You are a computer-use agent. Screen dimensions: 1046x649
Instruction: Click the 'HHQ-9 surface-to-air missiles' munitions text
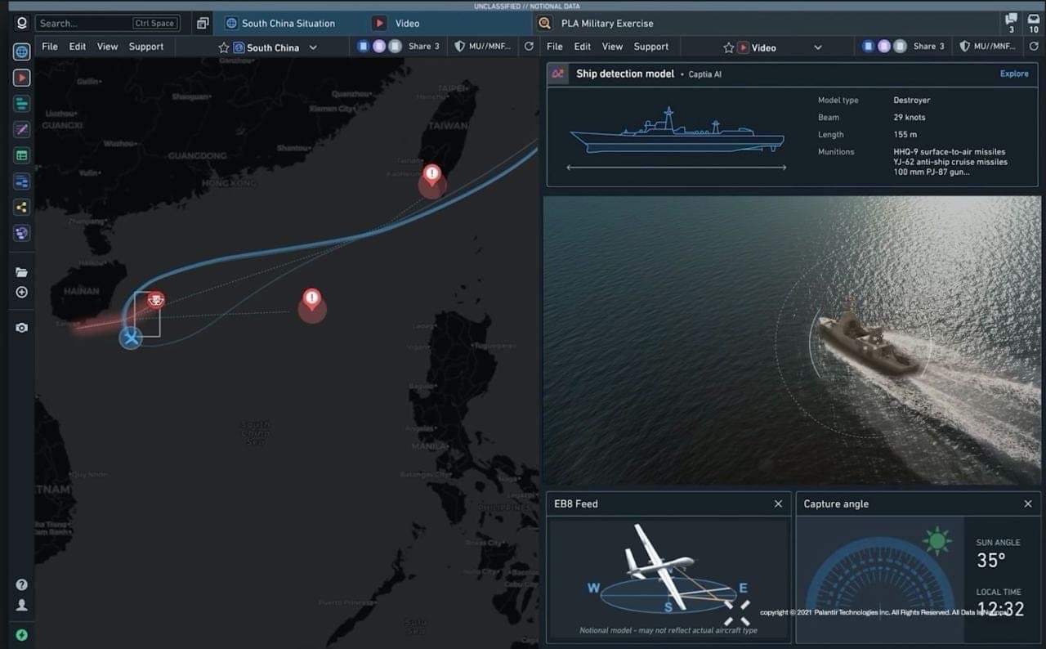click(x=950, y=152)
